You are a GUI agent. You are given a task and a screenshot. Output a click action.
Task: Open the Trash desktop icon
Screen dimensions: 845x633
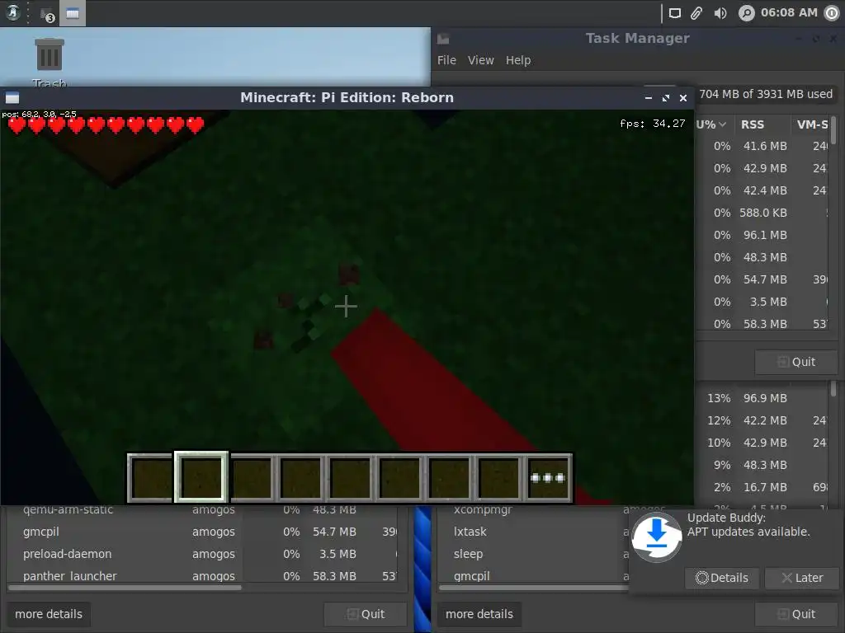(49, 61)
